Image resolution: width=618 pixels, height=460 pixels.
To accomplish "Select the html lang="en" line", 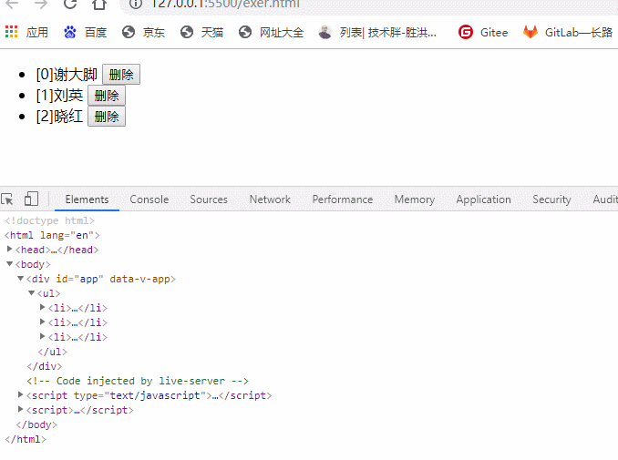I will pyautogui.click(x=52, y=235).
